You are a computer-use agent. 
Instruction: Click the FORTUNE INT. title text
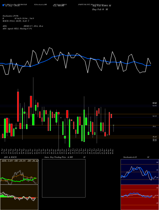pos(85,4)
